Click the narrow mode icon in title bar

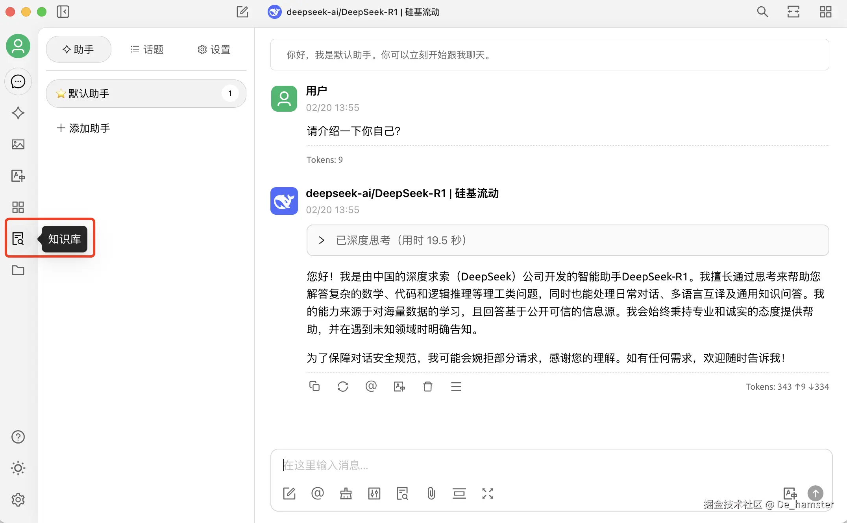pos(793,12)
